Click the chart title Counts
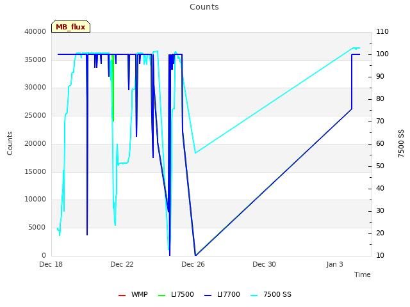 click(204, 7)
